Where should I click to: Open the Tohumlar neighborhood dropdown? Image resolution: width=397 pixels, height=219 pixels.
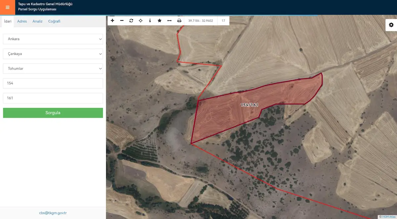[x=53, y=69]
